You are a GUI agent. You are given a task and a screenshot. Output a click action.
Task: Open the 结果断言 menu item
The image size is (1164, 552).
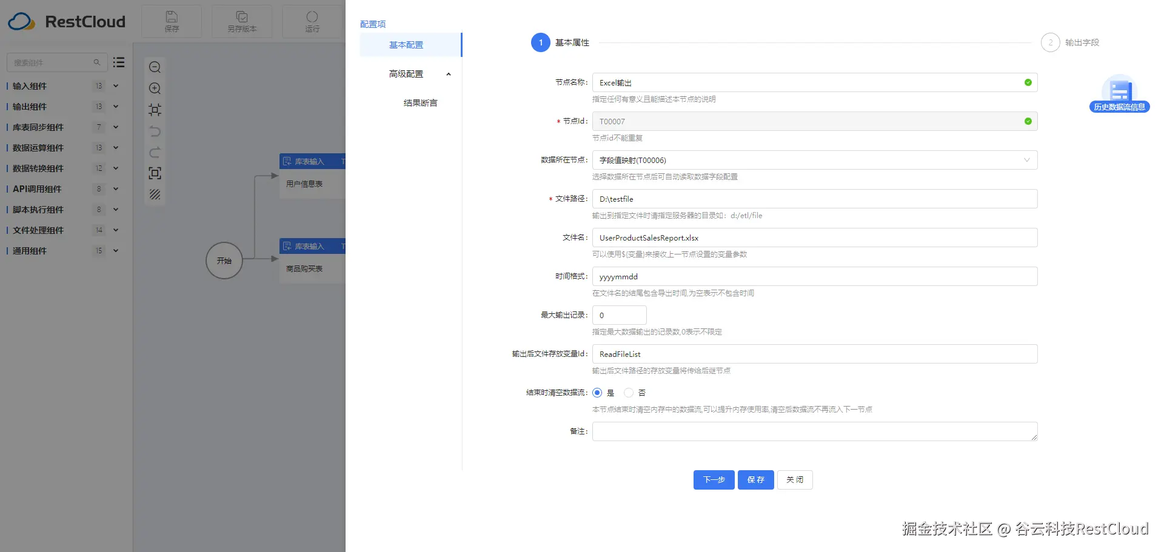point(420,103)
